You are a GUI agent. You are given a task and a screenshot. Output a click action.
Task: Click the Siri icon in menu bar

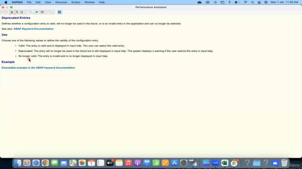(266, 2)
